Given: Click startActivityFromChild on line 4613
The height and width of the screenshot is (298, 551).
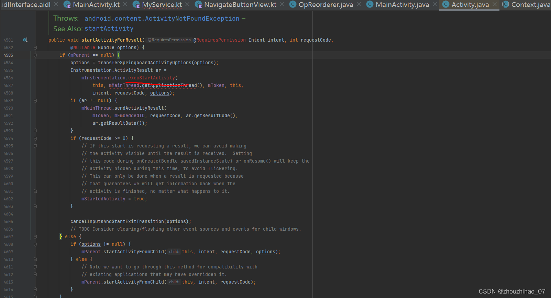Looking at the screenshot, I should click(x=134, y=282).
